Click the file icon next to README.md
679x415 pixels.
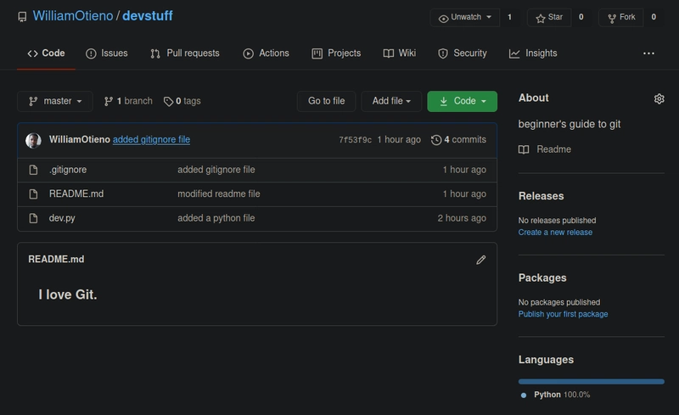[x=33, y=194]
